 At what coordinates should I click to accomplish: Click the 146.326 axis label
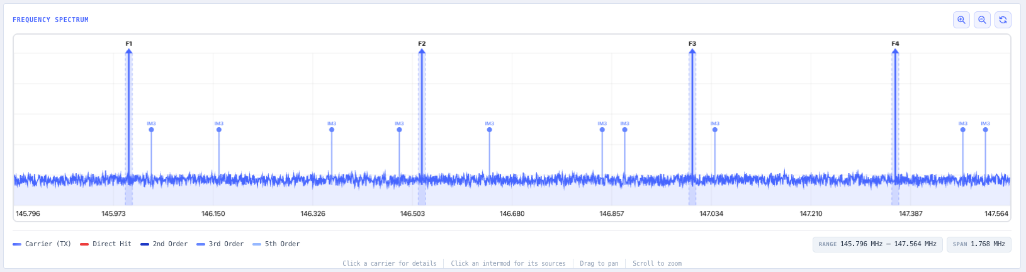tap(313, 214)
